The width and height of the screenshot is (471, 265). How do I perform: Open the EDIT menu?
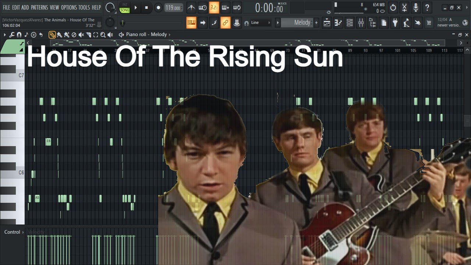tap(16, 7)
